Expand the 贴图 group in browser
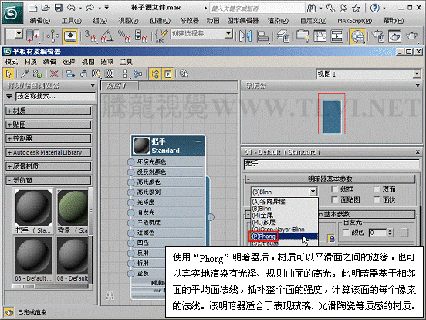Image resolution: width=426 pixels, height=320 pixels. (49, 124)
